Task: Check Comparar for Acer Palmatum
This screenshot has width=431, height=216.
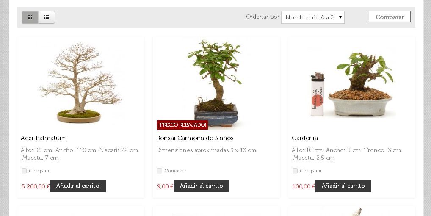Action: click(24, 171)
